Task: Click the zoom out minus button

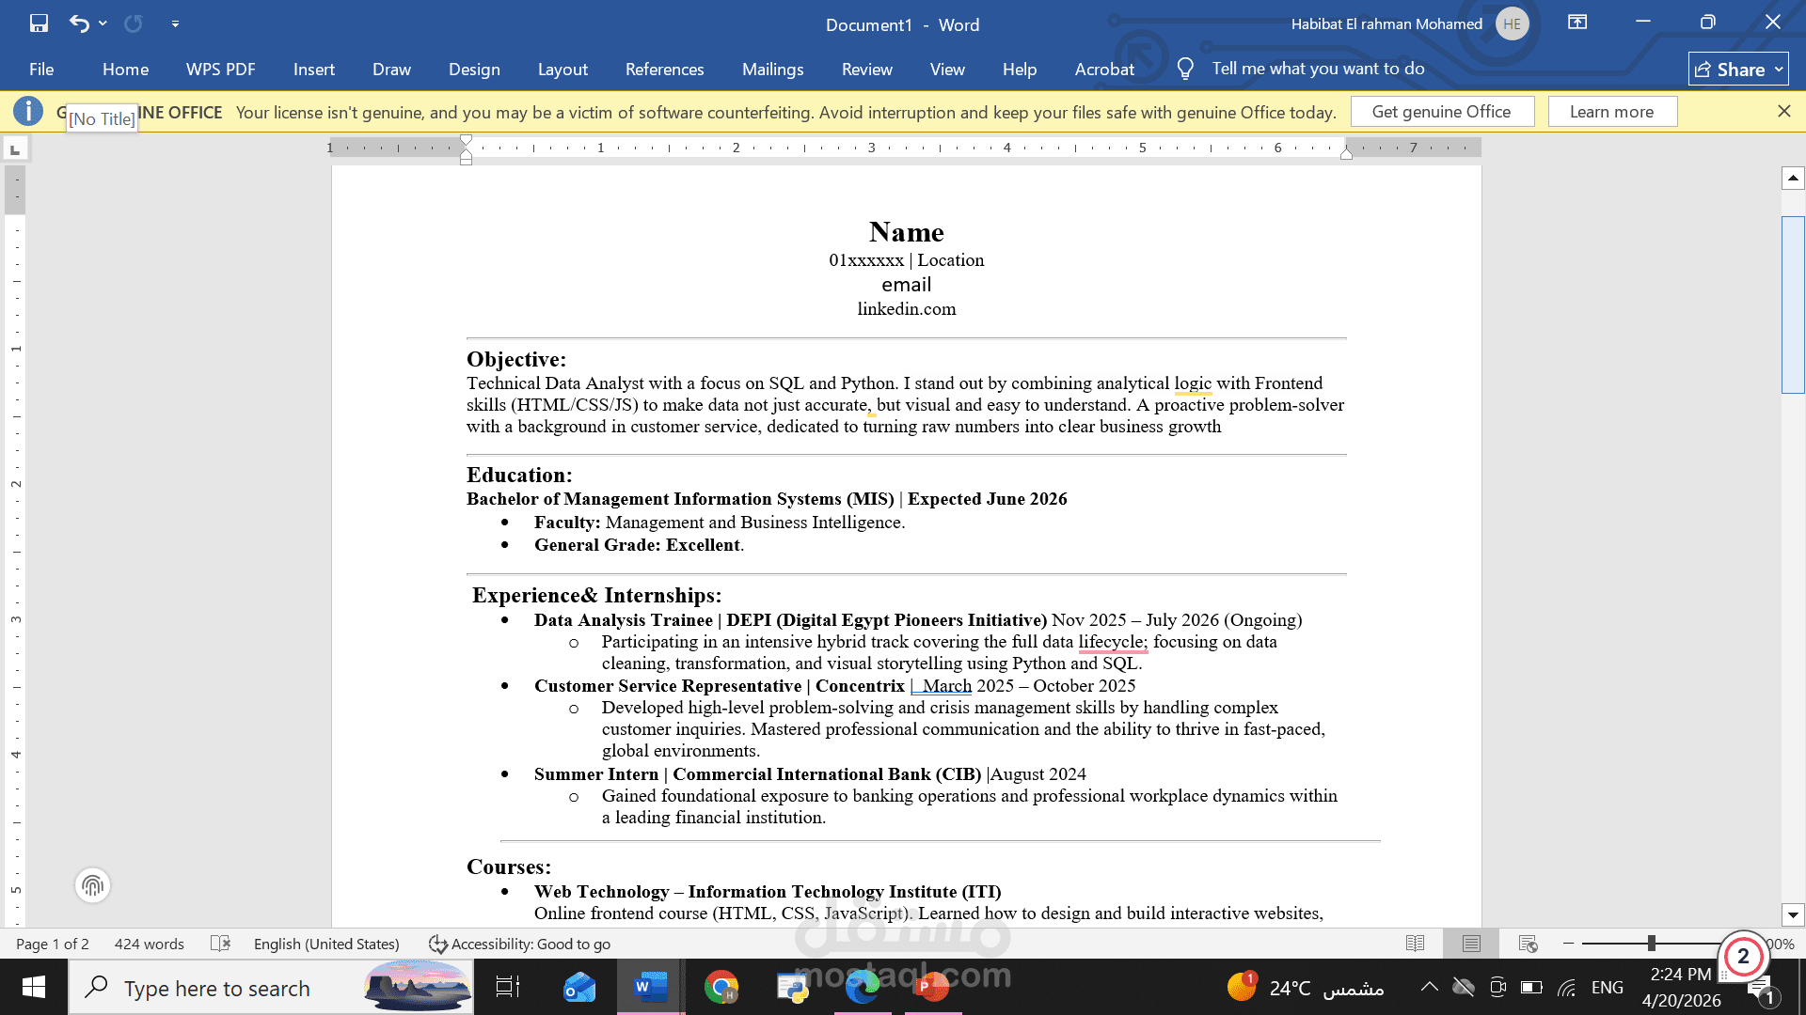Action: pyautogui.click(x=1568, y=943)
